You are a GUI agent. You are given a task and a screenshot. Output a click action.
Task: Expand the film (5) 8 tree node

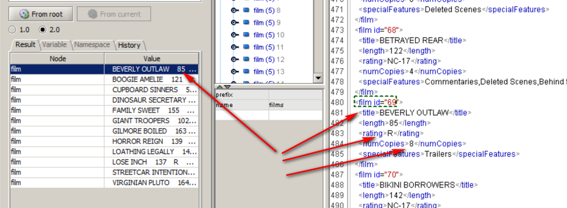point(234,11)
